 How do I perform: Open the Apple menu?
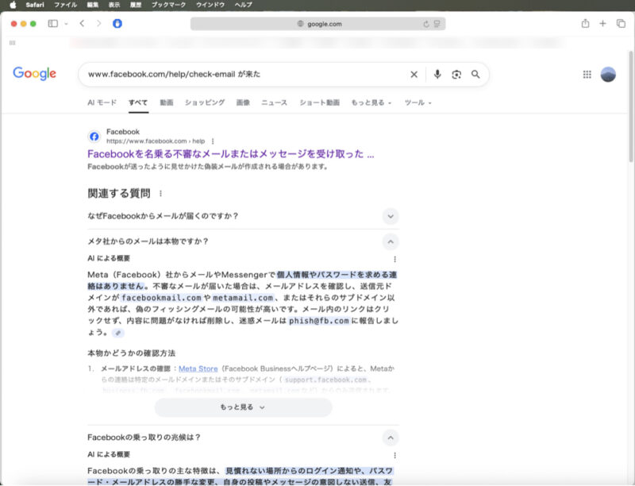(13, 5)
